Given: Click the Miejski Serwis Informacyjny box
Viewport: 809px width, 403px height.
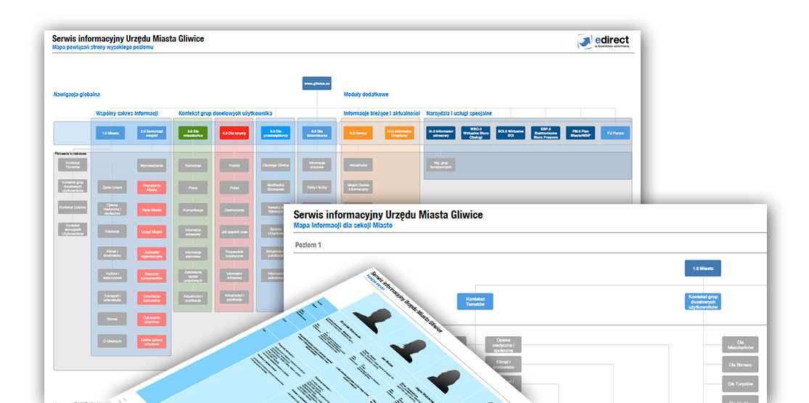Looking at the screenshot, I should [x=358, y=187].
